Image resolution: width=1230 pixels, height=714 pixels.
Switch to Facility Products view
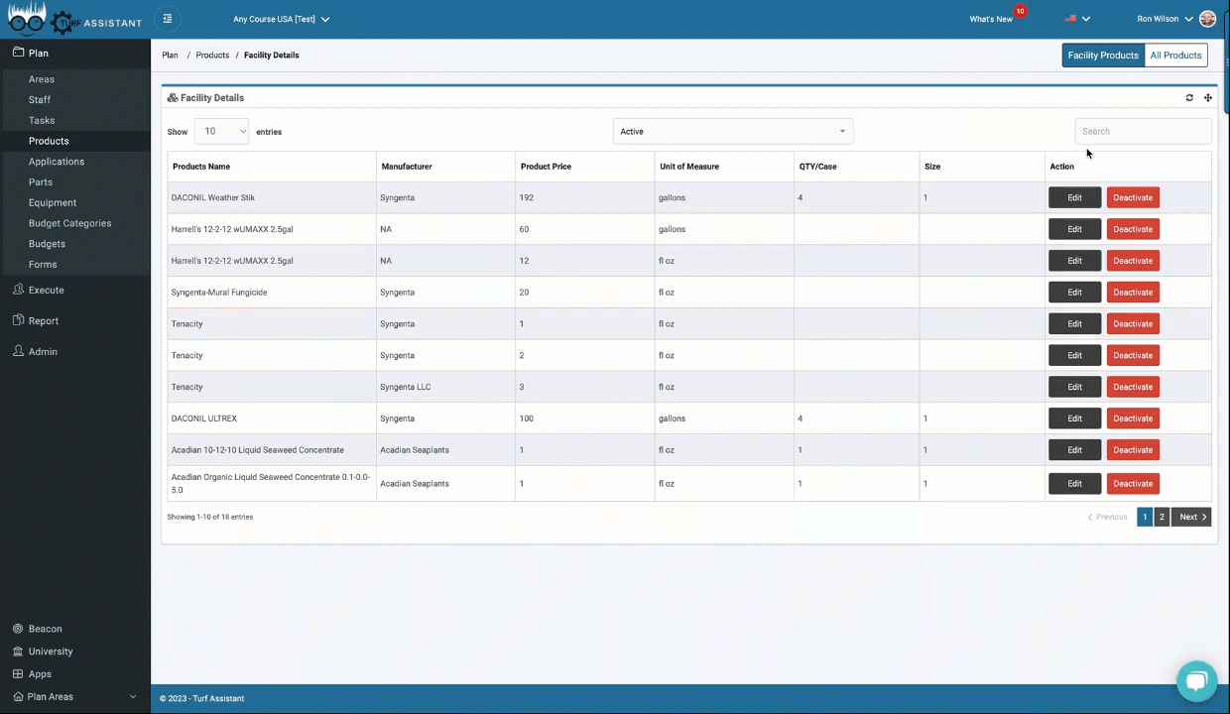pyautogui.click(x=1102, y=56)
